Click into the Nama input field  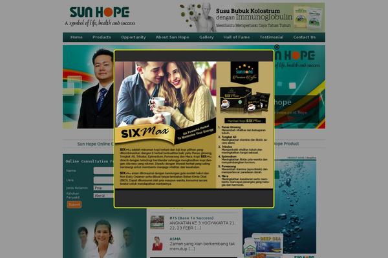pyautogui.click(x=103, y=170)
